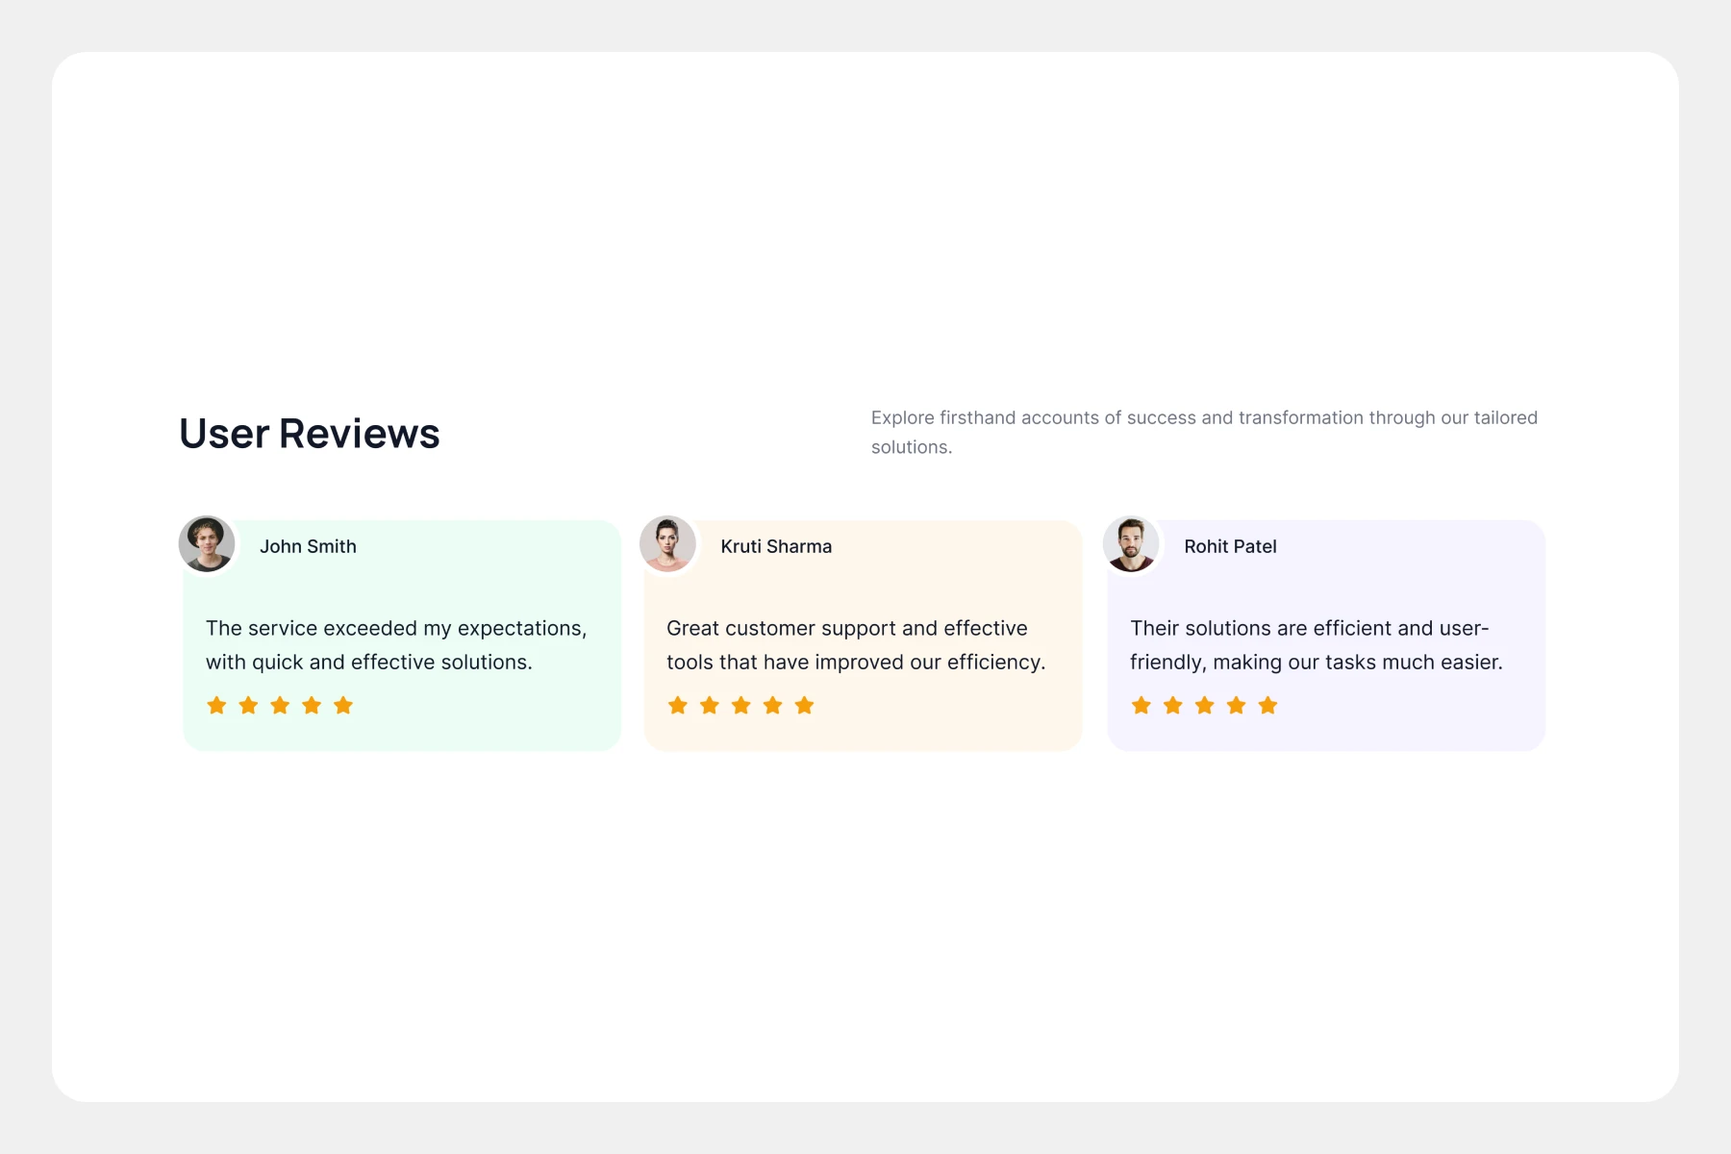
Task: Click the John Smith reviewer name
Action: pyautogui.click(x=308, y=546)
